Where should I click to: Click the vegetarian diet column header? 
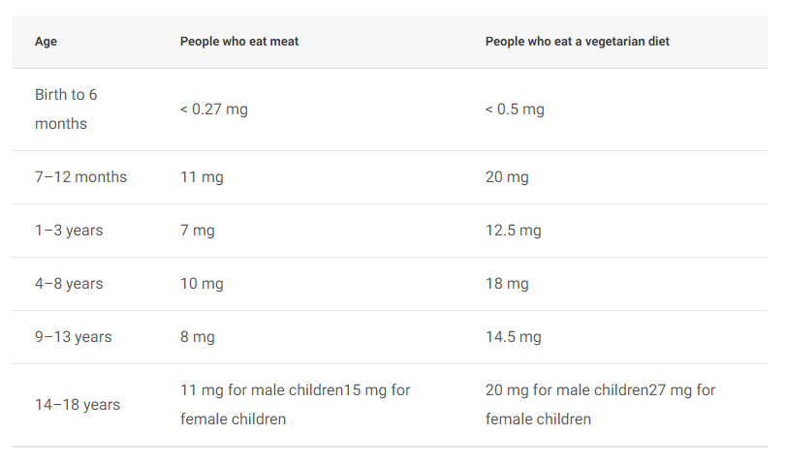tap(577, 42)
